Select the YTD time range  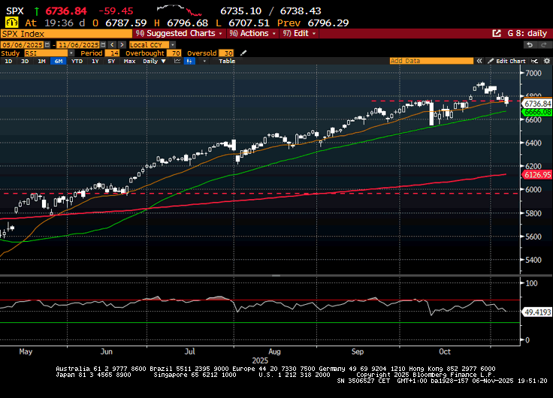(x=77, y=61)
